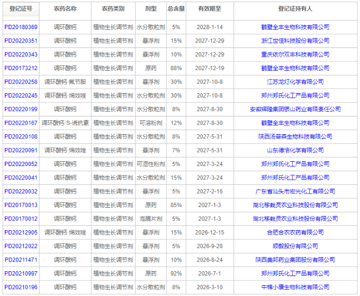Open registration PD20170013 link
This screenshot has width=360, height=296.
pos(21,205)
